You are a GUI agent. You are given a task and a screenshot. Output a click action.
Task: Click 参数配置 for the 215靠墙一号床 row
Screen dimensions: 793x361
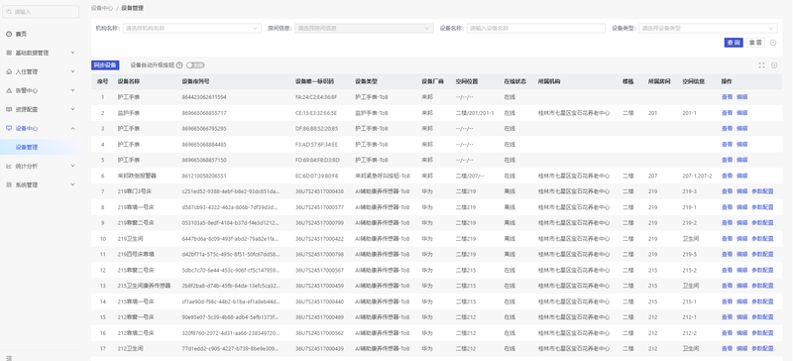[x=762, y=301]
